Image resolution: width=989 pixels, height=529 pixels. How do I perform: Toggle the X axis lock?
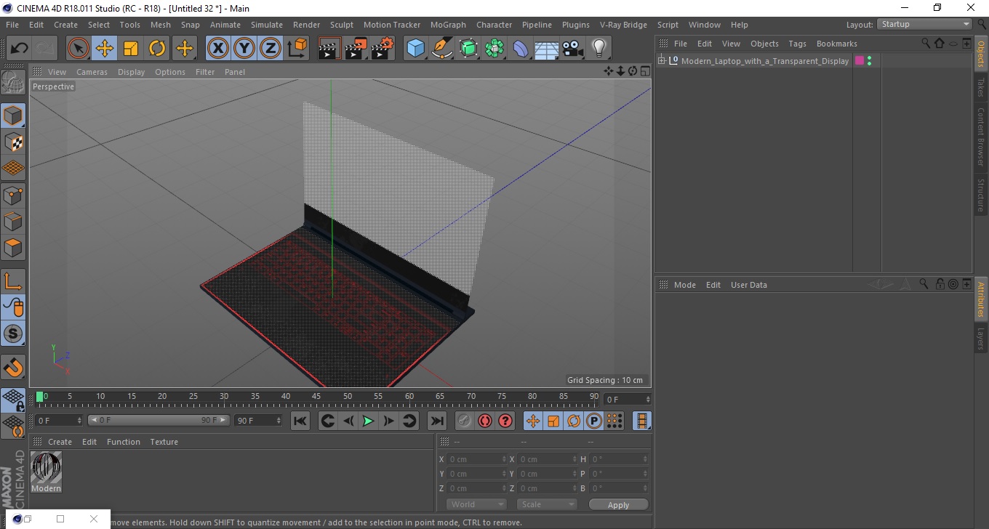pyautogui.click(x=218, y=49)
